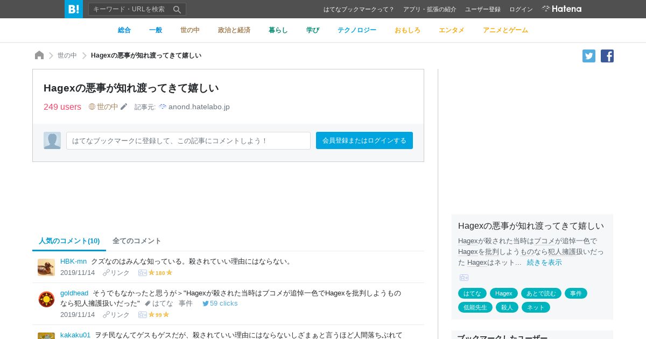Click the pencil edit icon beside 世の中
This screenshot has height=339, width=646.
pos(124,107)
